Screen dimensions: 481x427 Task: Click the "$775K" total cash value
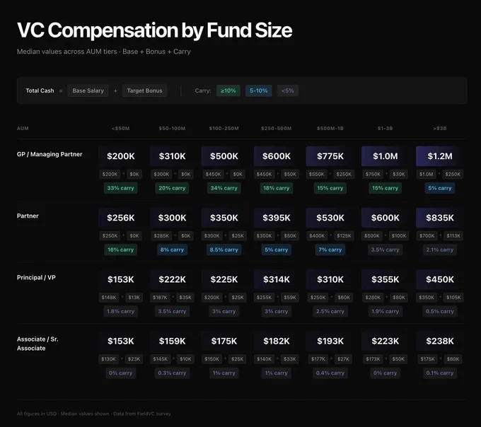point(330,156)
